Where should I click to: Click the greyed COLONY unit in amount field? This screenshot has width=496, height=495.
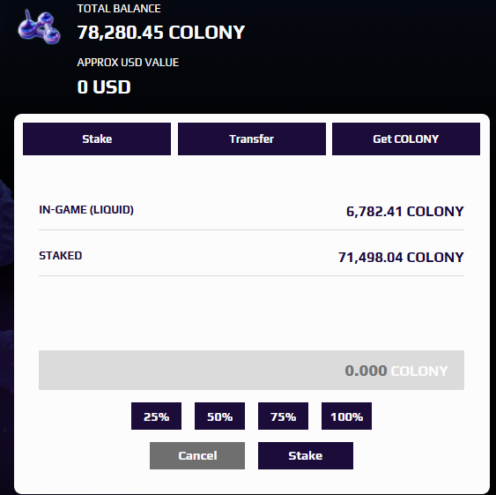pos(419,371)
